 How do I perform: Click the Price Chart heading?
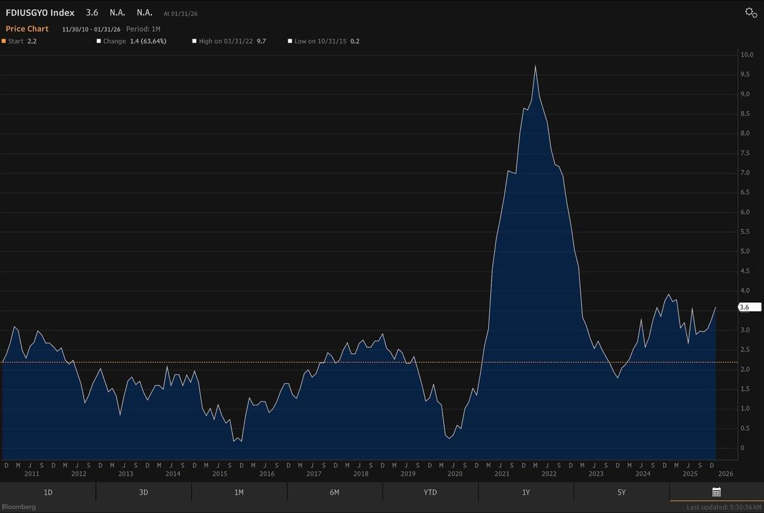[27, 29]
